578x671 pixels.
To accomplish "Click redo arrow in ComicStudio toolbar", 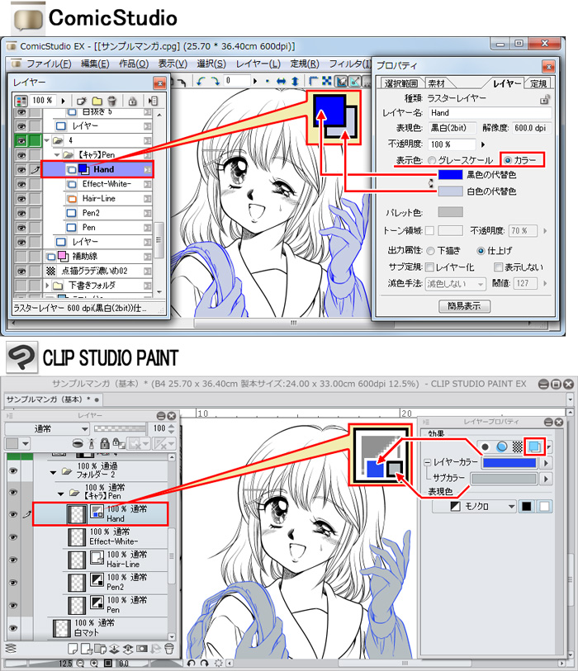I will pyautogui.click(x=216, y=81).
